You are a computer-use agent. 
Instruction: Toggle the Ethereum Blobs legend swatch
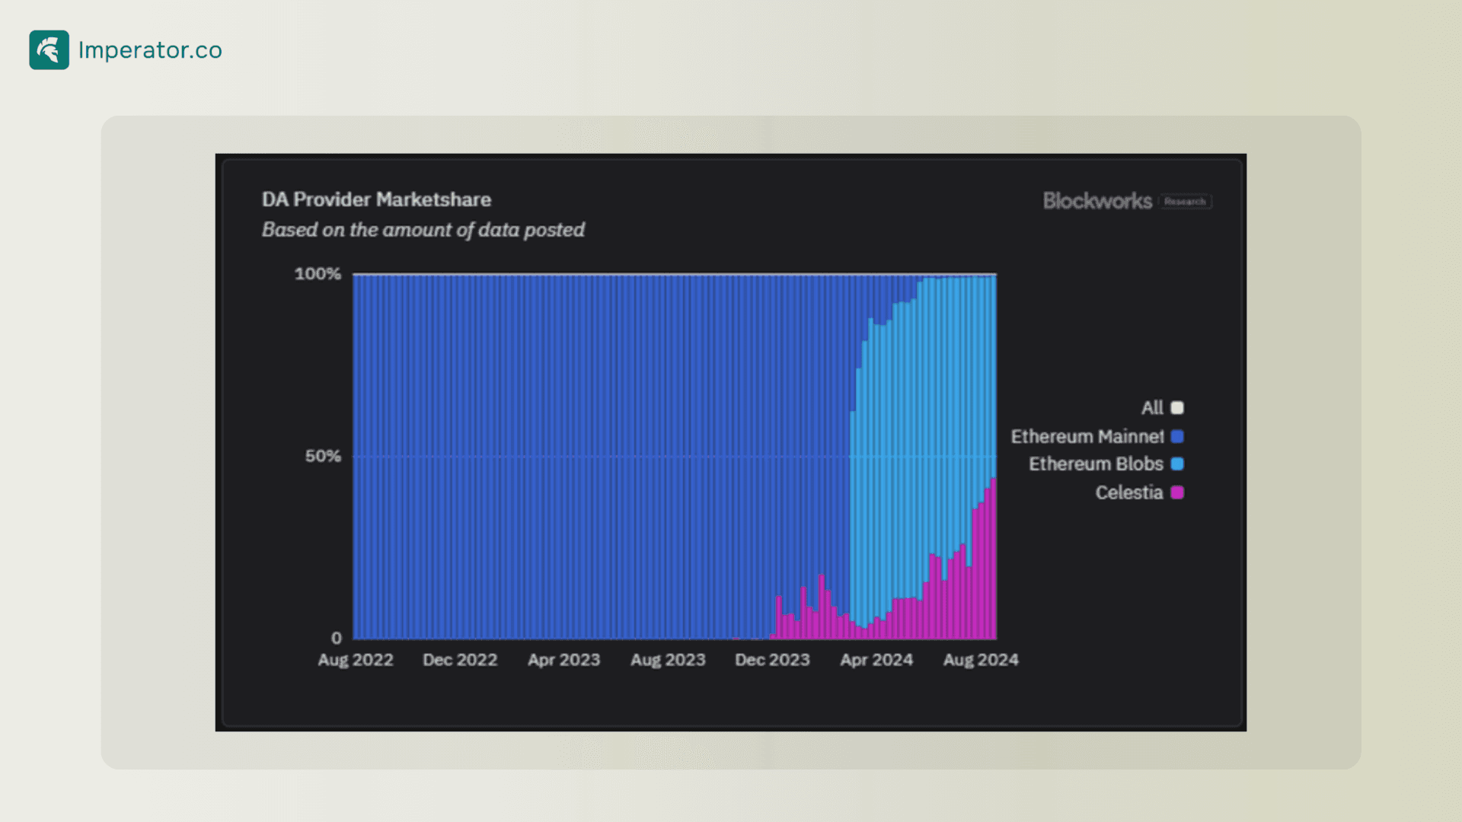pos(1177,464)
